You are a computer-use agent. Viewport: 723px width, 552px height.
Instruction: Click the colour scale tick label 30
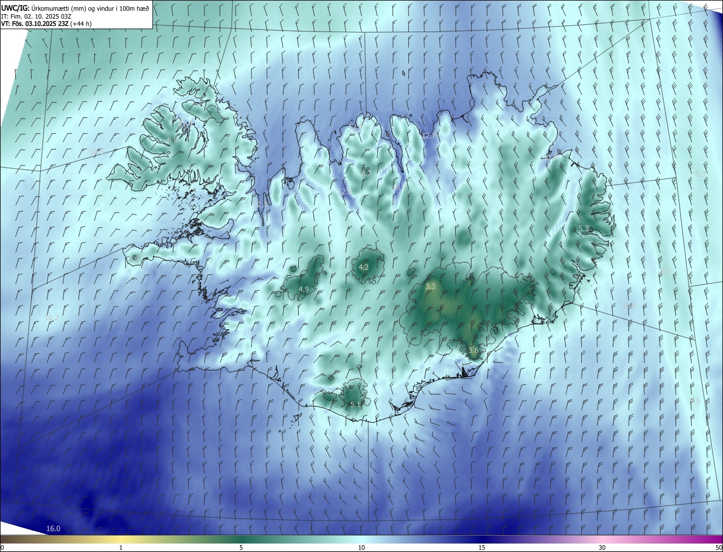coord(602,547)
